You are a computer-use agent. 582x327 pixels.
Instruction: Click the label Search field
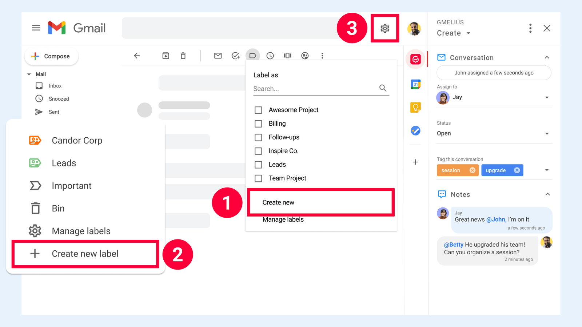pyautogui.click(x=315, y=89)
